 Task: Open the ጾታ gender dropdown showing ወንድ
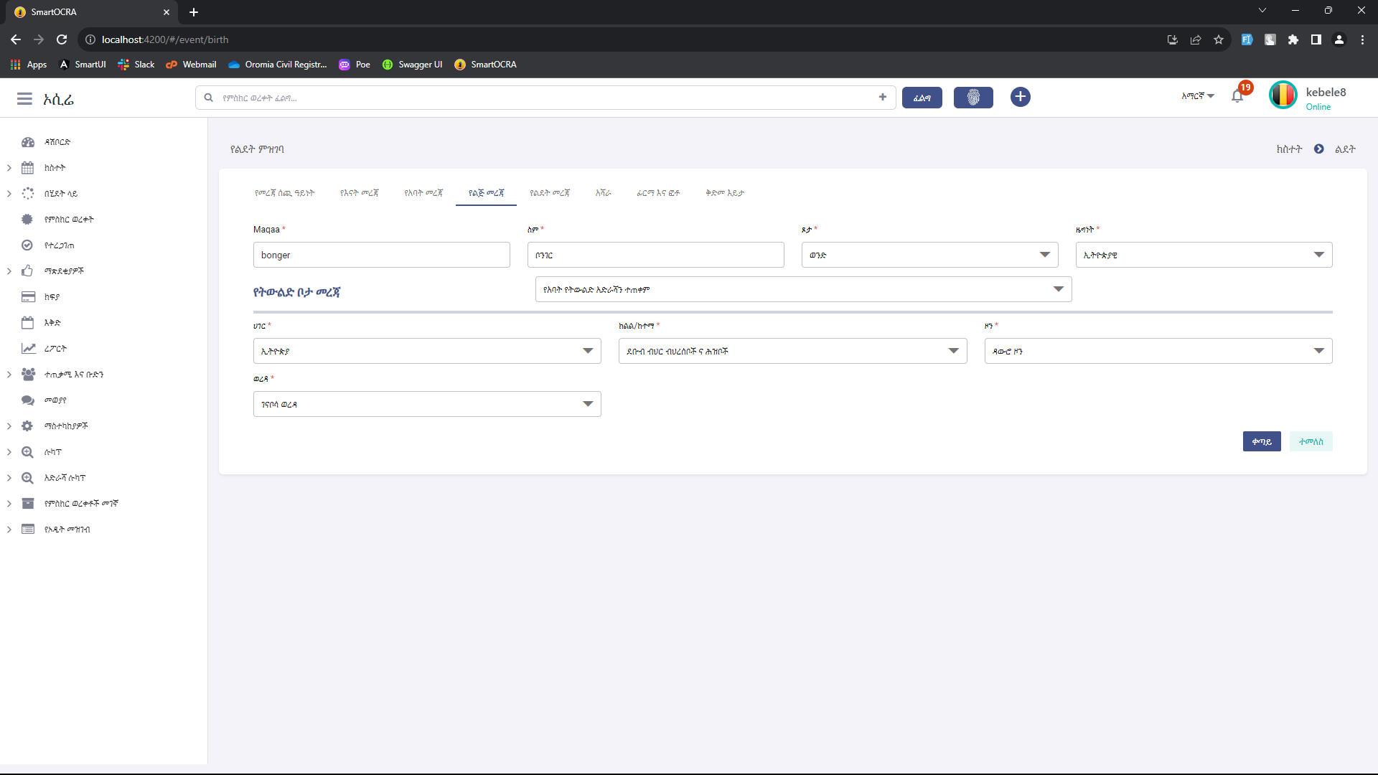929,255
